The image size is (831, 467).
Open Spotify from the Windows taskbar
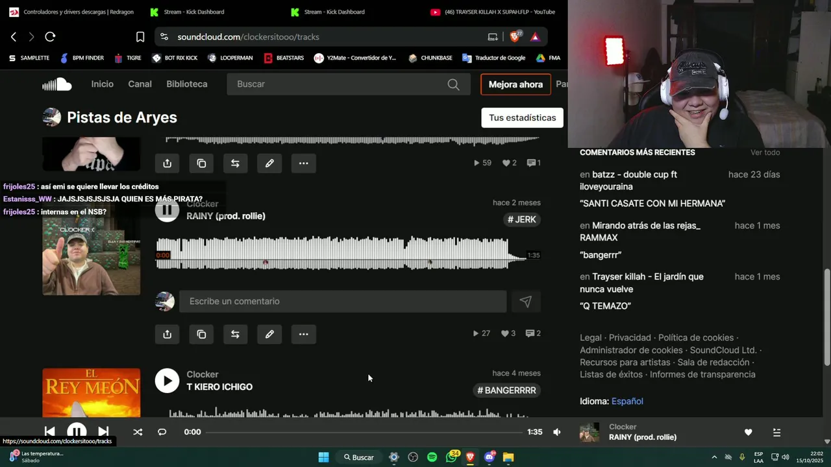(x=432, y=457)
